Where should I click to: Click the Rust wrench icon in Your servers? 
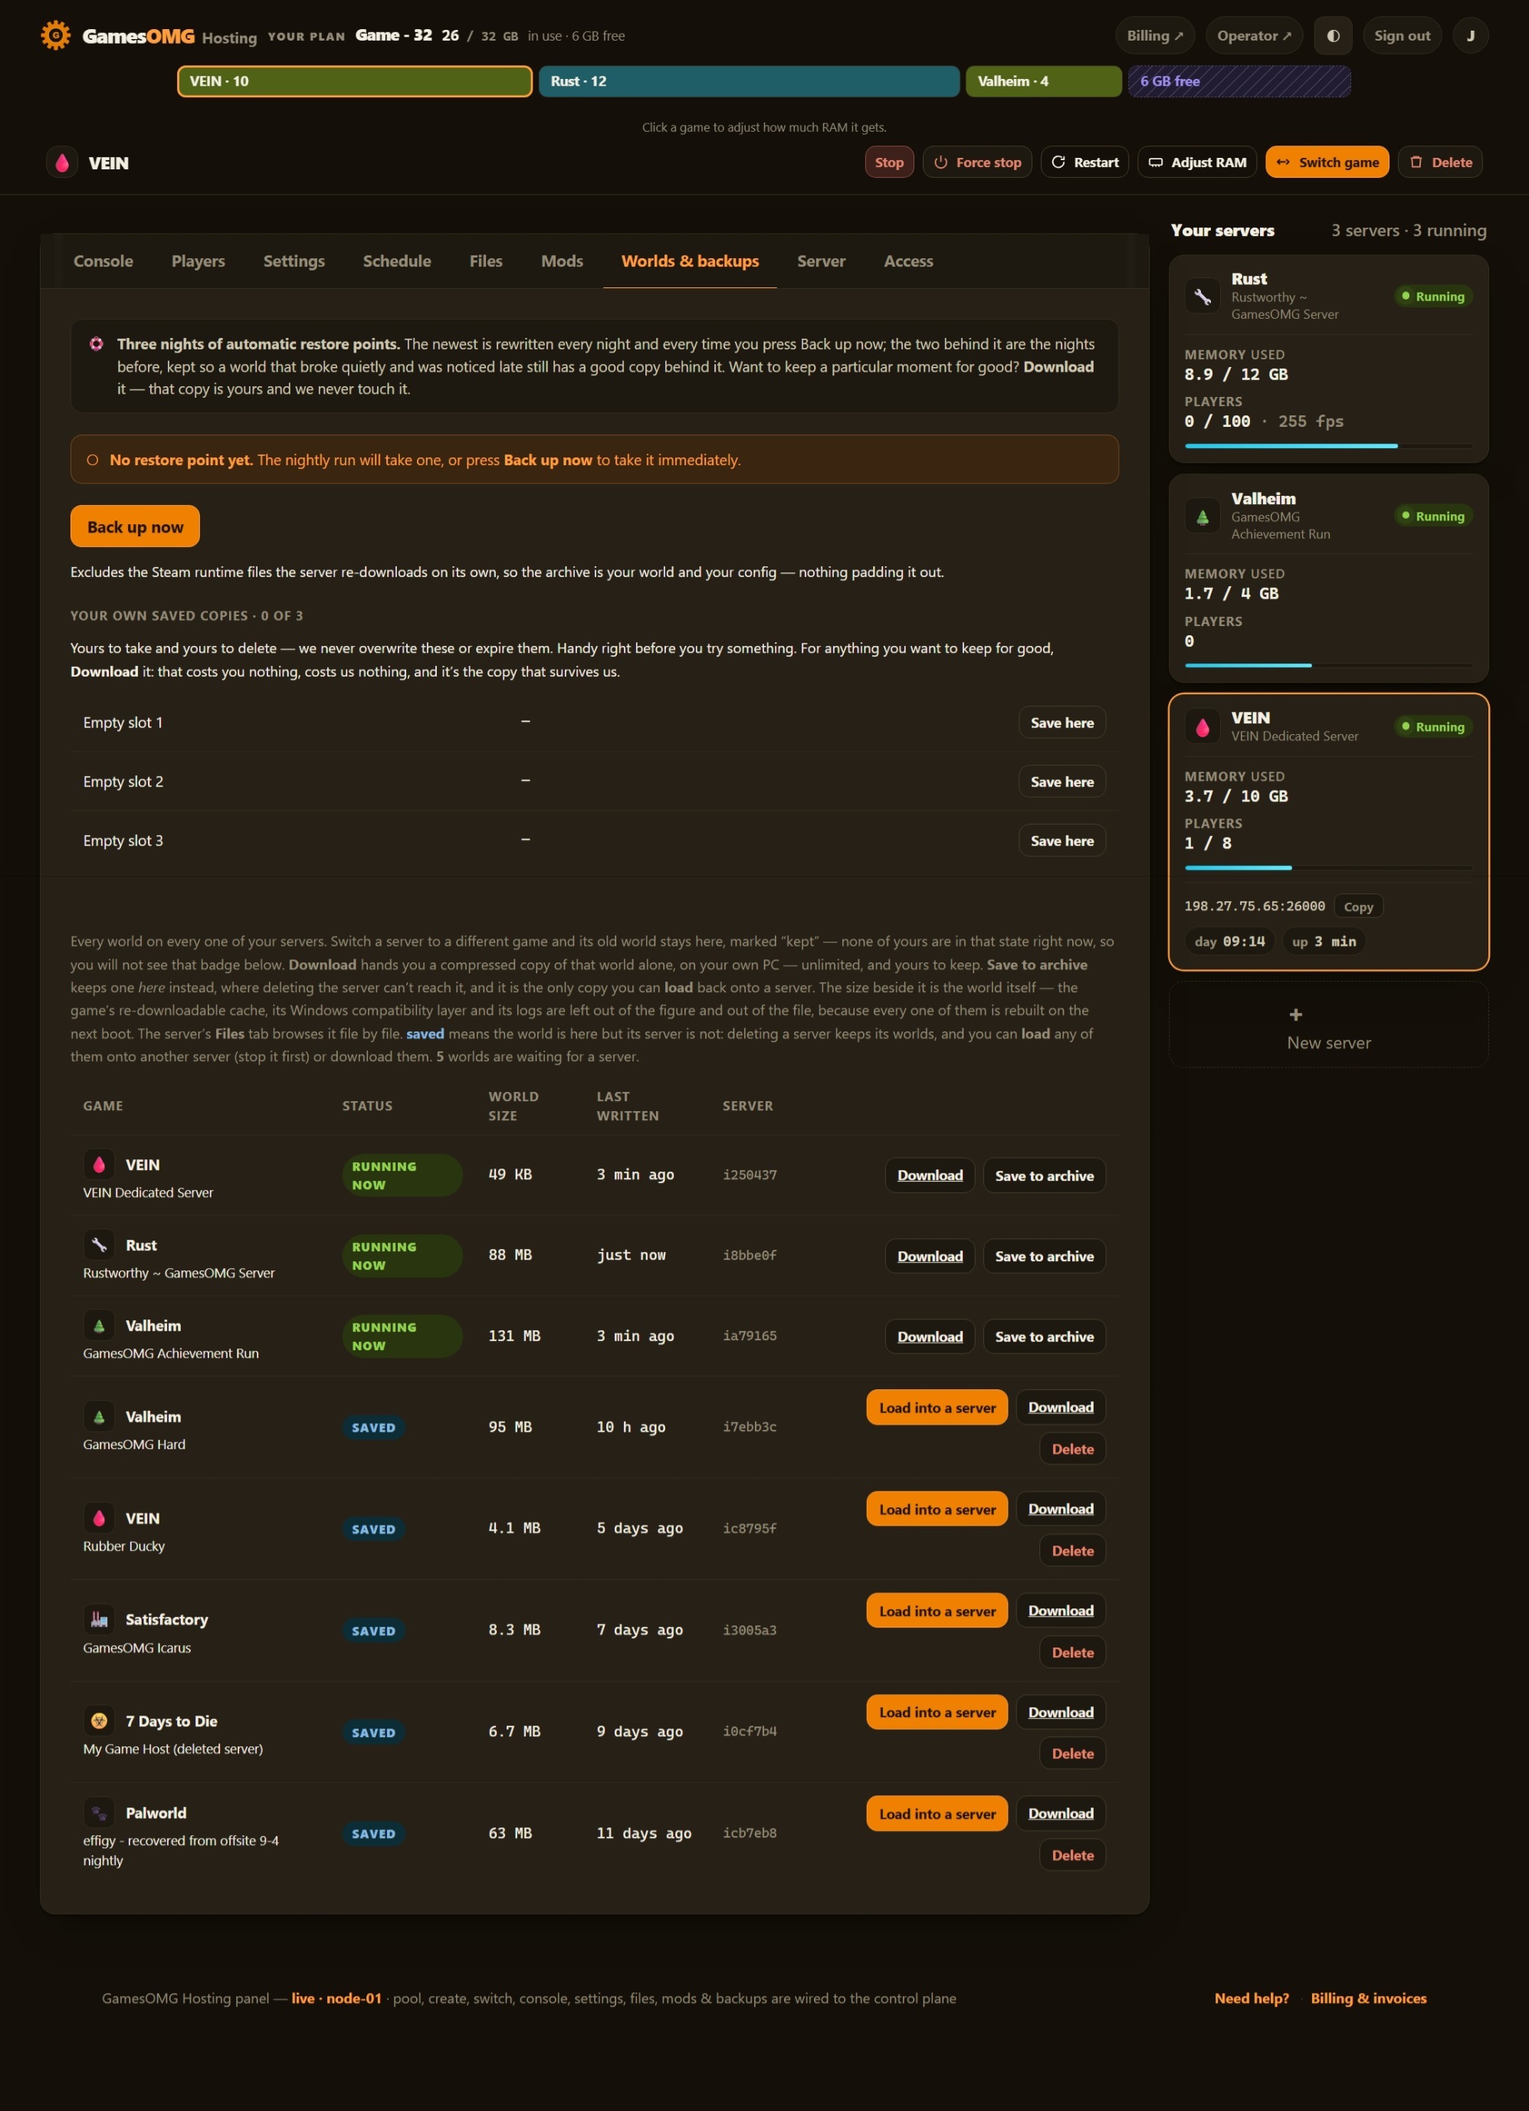[x=1203, y=296]
